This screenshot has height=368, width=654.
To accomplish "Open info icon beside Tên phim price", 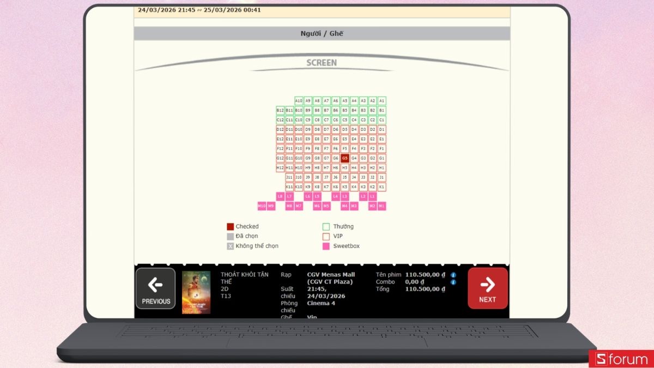I will pyautogui.click(x=453, y=275).
